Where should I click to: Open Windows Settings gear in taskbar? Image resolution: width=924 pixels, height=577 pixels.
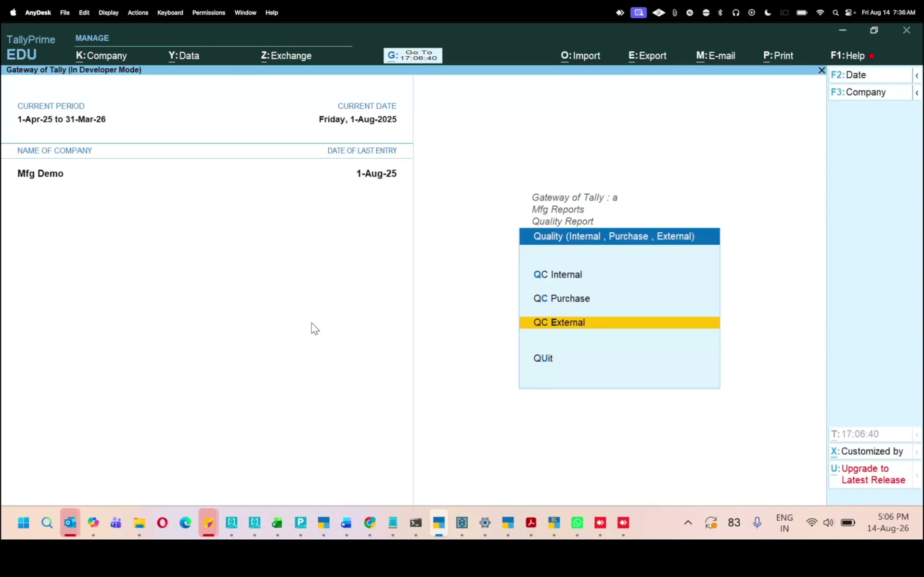485,523
